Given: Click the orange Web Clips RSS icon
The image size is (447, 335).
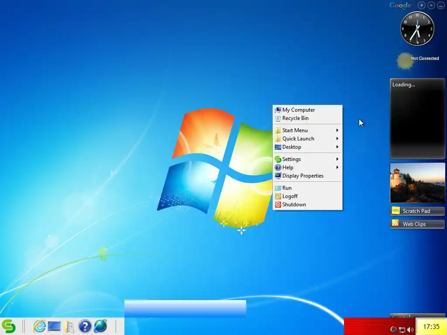Looking at the screenshot, I should 395,223.
